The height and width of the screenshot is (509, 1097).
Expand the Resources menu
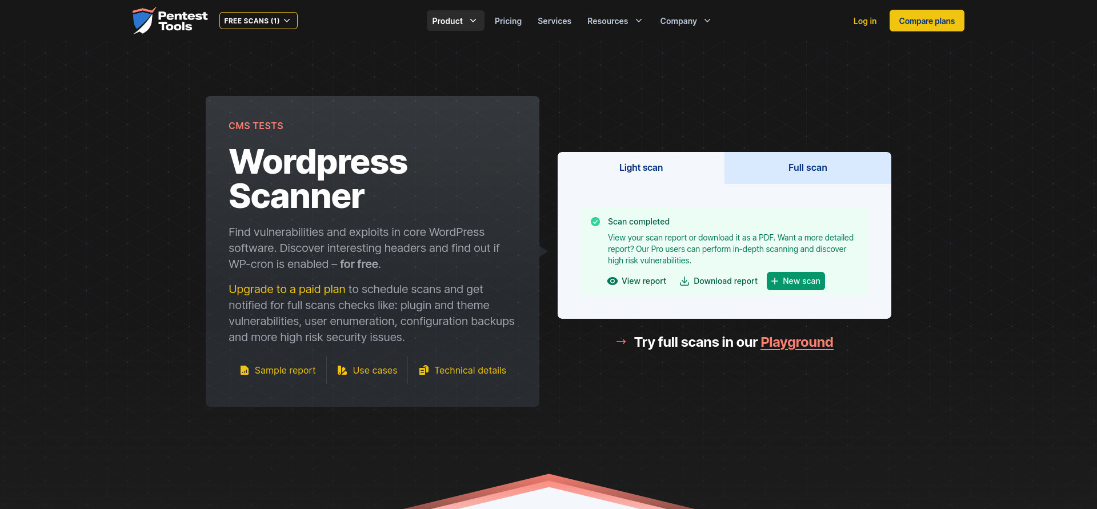point(615,21)
